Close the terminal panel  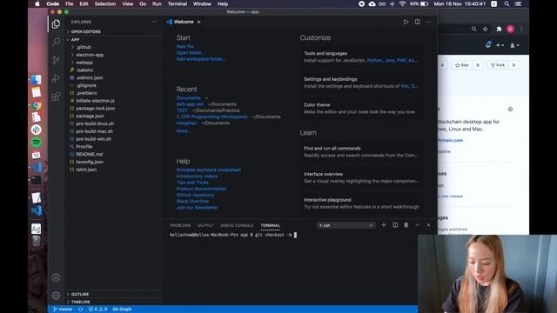click(x=428, y=225)
